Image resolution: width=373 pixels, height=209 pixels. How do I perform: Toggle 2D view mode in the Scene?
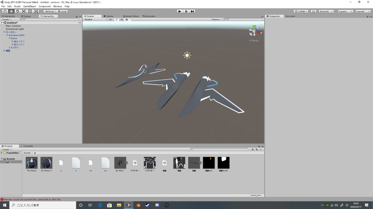110,20
